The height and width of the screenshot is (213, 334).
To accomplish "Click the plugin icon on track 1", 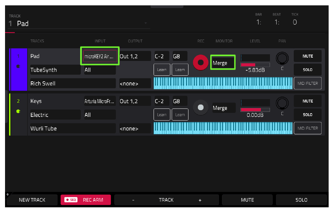I will pyautogui.click(x=18, y=66).
